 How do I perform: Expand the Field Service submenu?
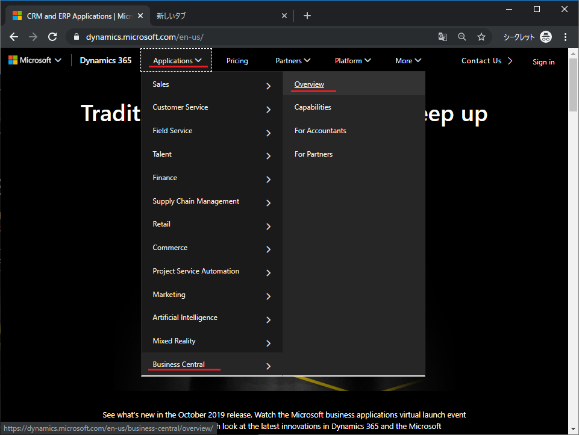pos(211,131)
